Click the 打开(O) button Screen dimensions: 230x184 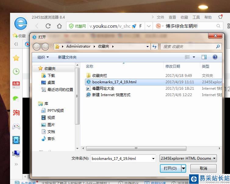pyautogui.click(x=171, y=168)
